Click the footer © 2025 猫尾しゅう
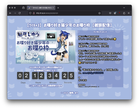The width and height of the screenshot is (139, 109). point(69,93)
